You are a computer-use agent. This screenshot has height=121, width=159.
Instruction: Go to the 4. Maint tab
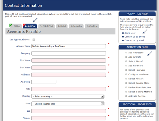click(62, 26)
